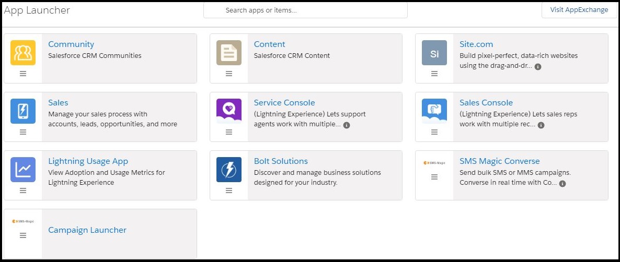Open the Lightning Usage App link

click(x=88, y=161)
